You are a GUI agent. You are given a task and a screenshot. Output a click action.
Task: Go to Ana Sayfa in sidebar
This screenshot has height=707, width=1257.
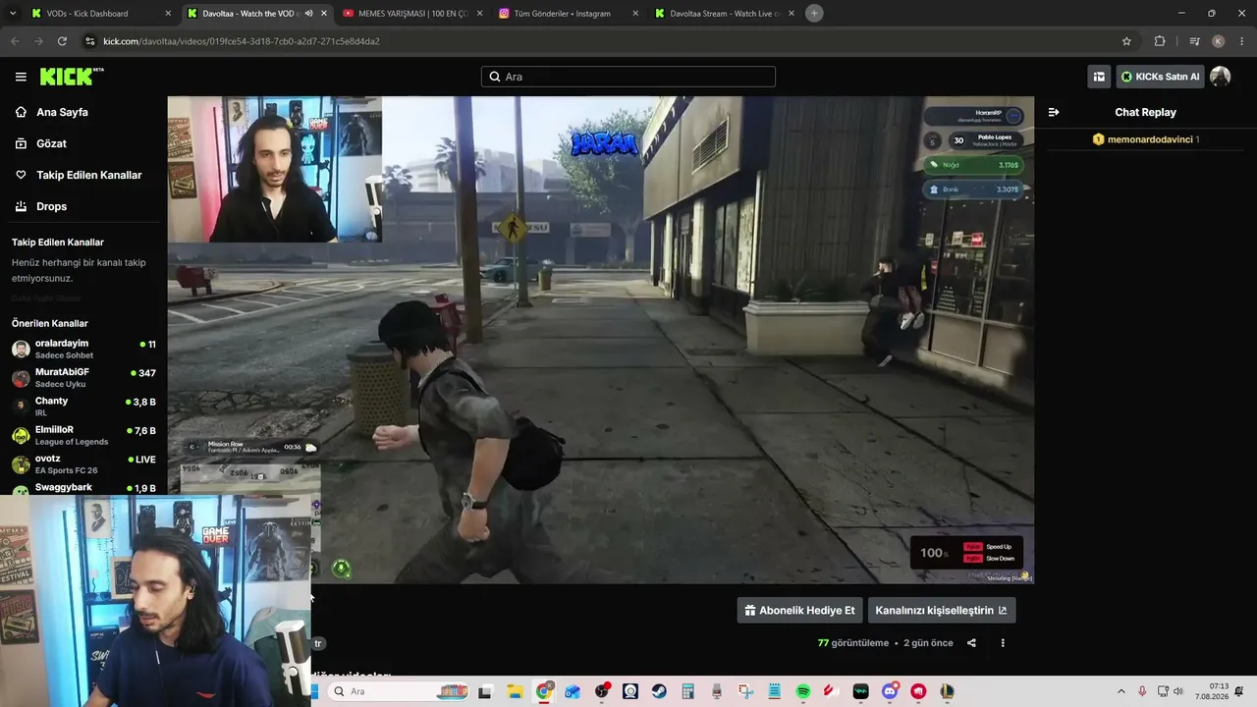(62, 112)
